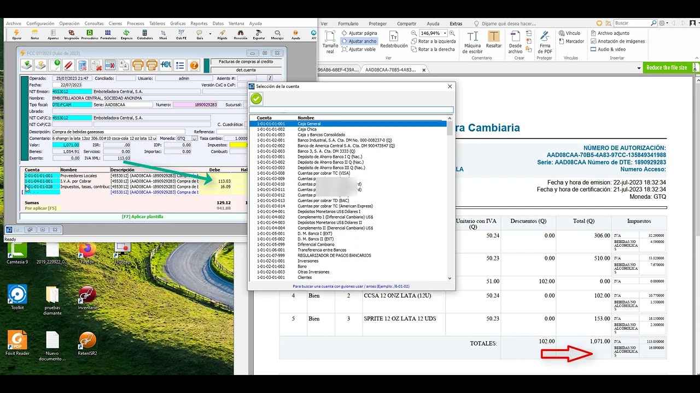The height and width of the screenshot is (393, 700).
Task: Click the trash bin delete icon in FCC window
Action: tap(82, 65)
